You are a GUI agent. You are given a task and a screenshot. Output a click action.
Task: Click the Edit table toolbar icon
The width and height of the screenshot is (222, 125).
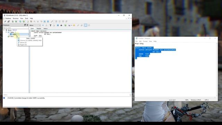coord(24,22)
